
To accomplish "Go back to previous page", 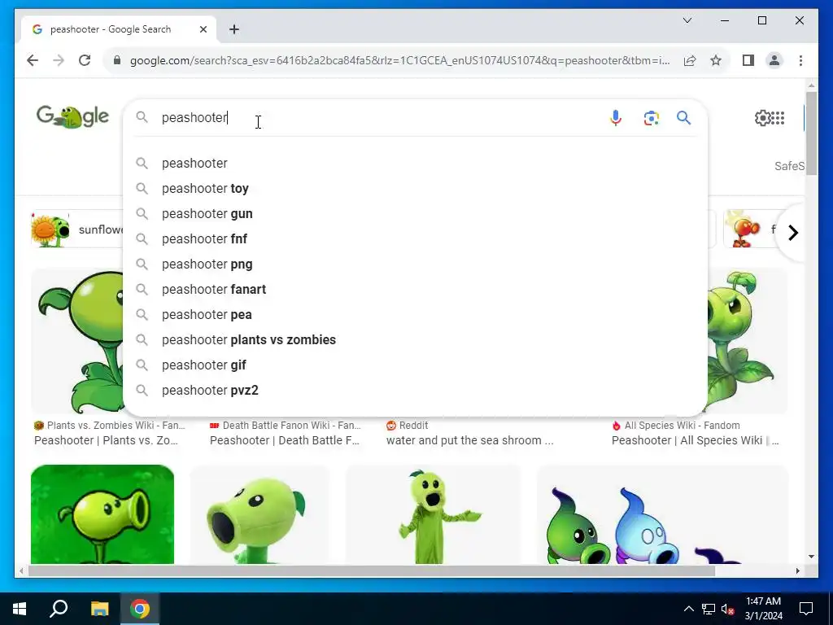I will (x=33, y=60).
